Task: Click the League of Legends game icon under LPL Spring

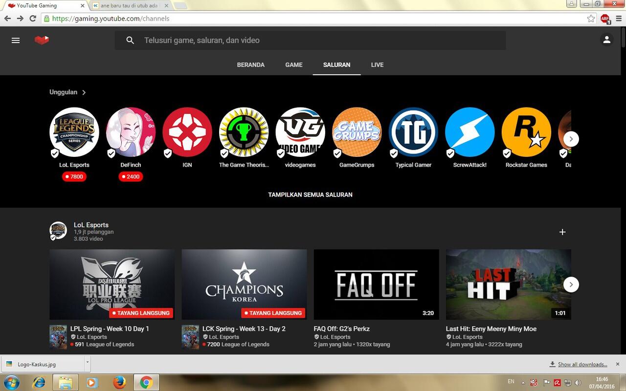Action: (58, 337)
